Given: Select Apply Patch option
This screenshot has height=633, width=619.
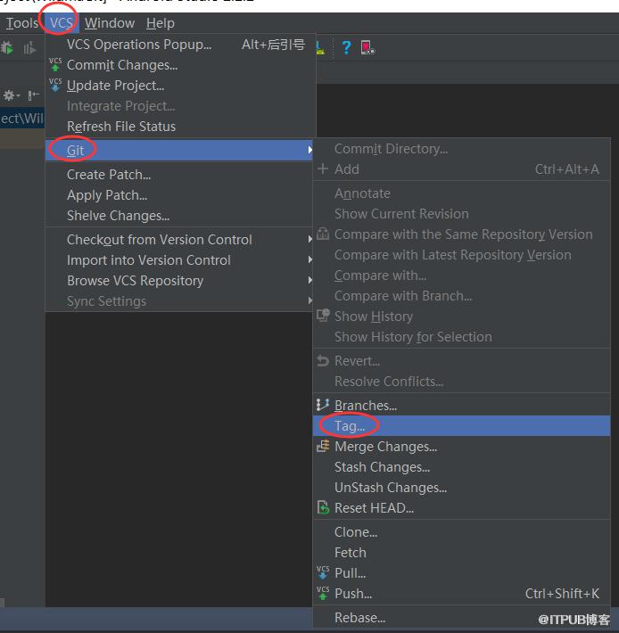Looking at the screenshot, I should [x=180, y=195].
